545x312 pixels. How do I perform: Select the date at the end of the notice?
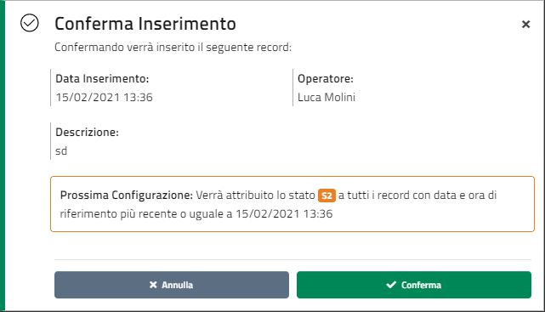[x=284, y=213]
